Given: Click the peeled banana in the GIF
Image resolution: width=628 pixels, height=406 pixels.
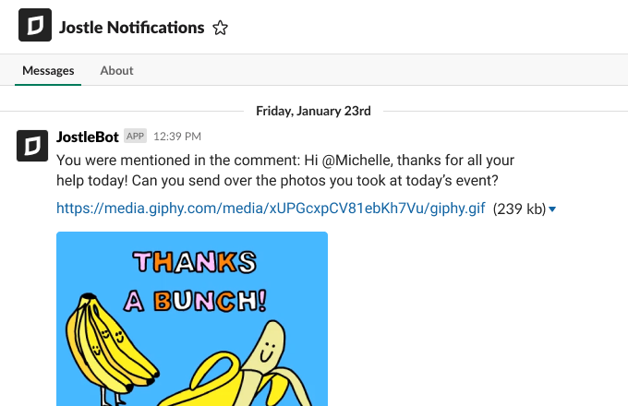Looking at the screenshot, I should 240,366.
